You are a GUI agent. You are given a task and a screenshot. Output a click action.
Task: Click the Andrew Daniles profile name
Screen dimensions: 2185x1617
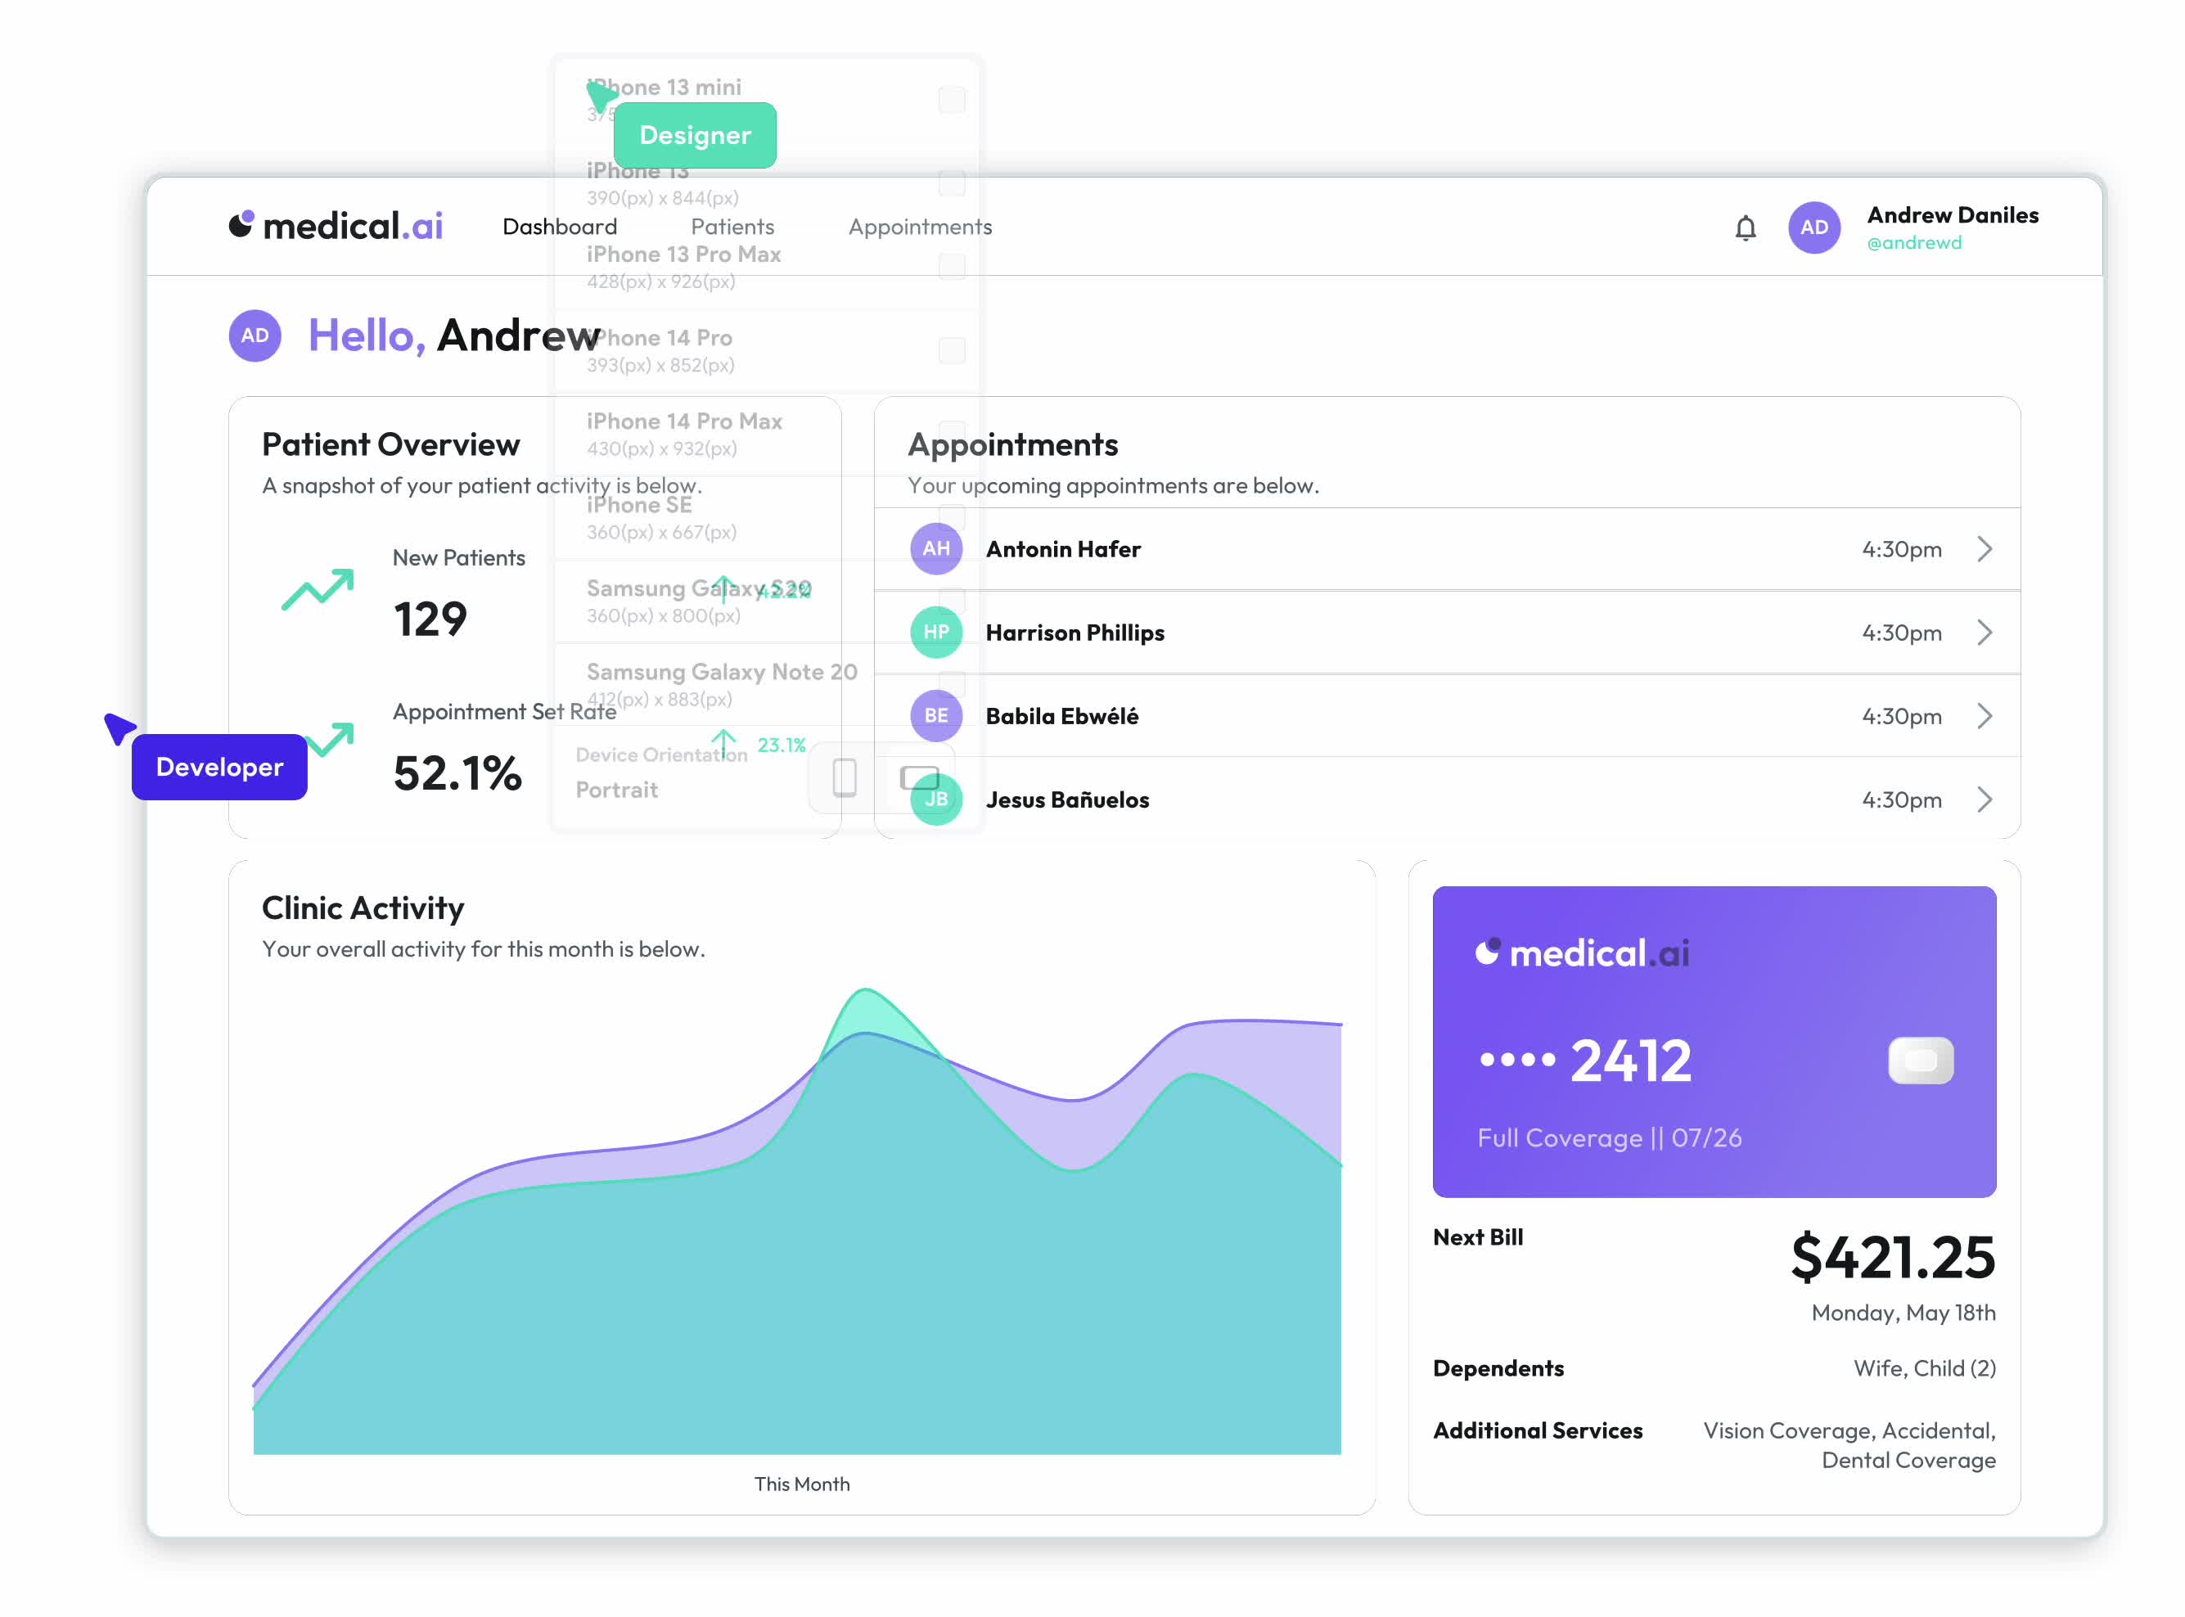tap(1952, 215)
